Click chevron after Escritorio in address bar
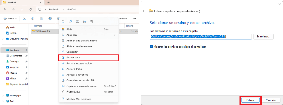Screen dimensions: 283x105 63,9
